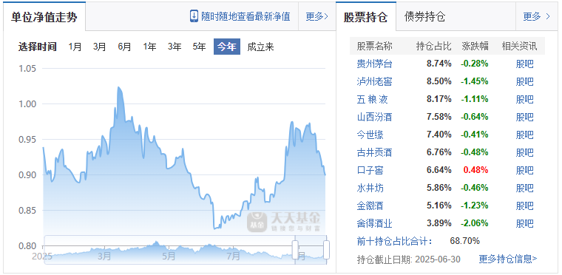
Task: Select the 1月 time range
Action: click(x=75, y=47)
